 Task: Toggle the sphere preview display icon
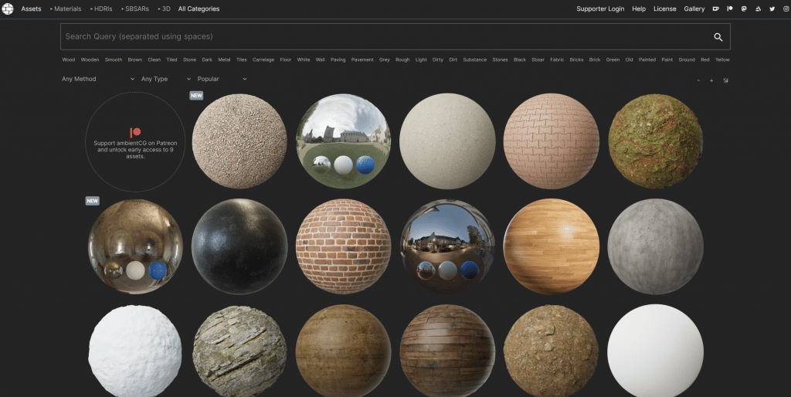(x=725, y=80)
